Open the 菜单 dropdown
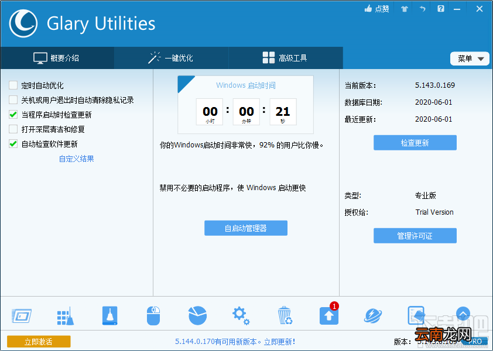493x351 pixels. (470, 58)
